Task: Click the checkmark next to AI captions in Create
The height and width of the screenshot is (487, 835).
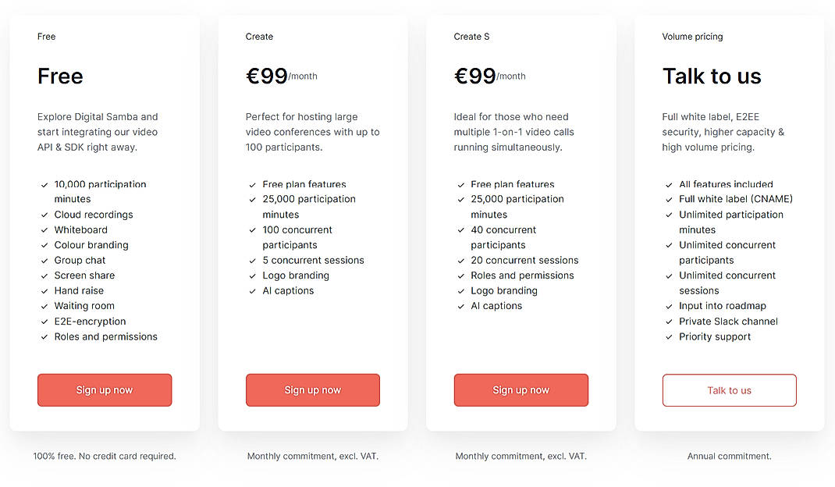Action: pyautogui.click(x=252, y=290)
